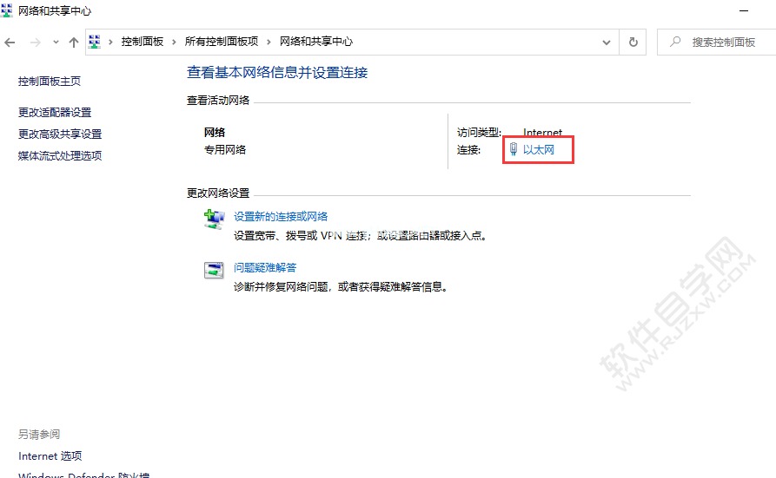Click the Forward navigation arrow
This screenshot has height=478, width=776.
[35, 42]
